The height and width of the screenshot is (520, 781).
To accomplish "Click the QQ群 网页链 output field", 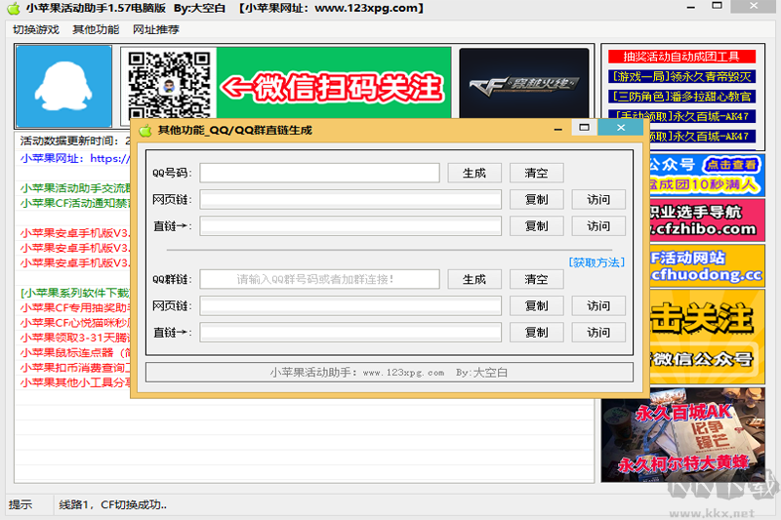I will tap(350, 305).
